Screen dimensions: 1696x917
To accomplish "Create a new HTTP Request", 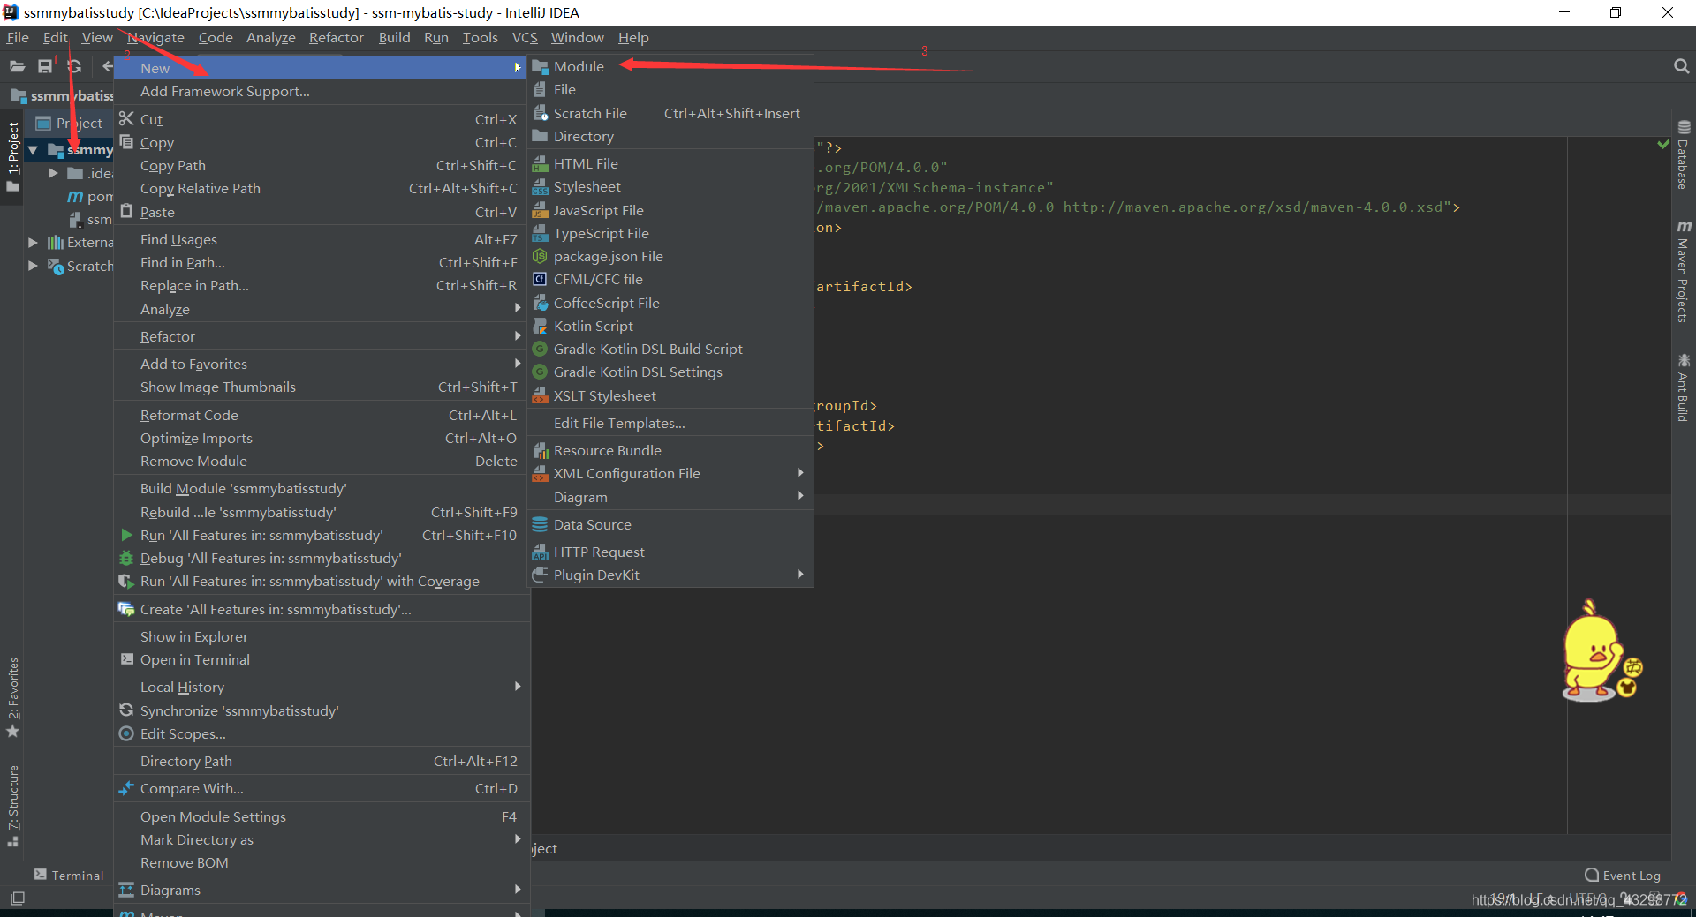I will tap(670, 552).
